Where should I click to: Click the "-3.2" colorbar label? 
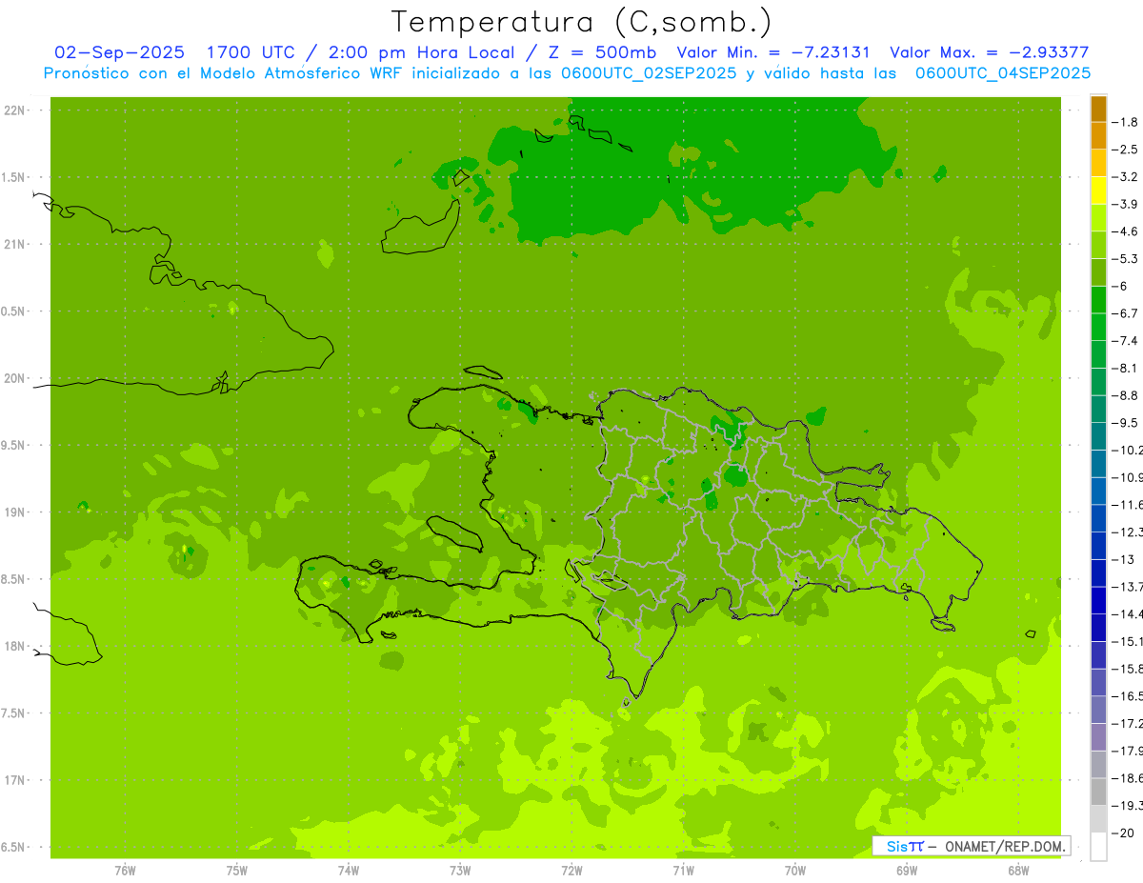[x=1127, y=176]
